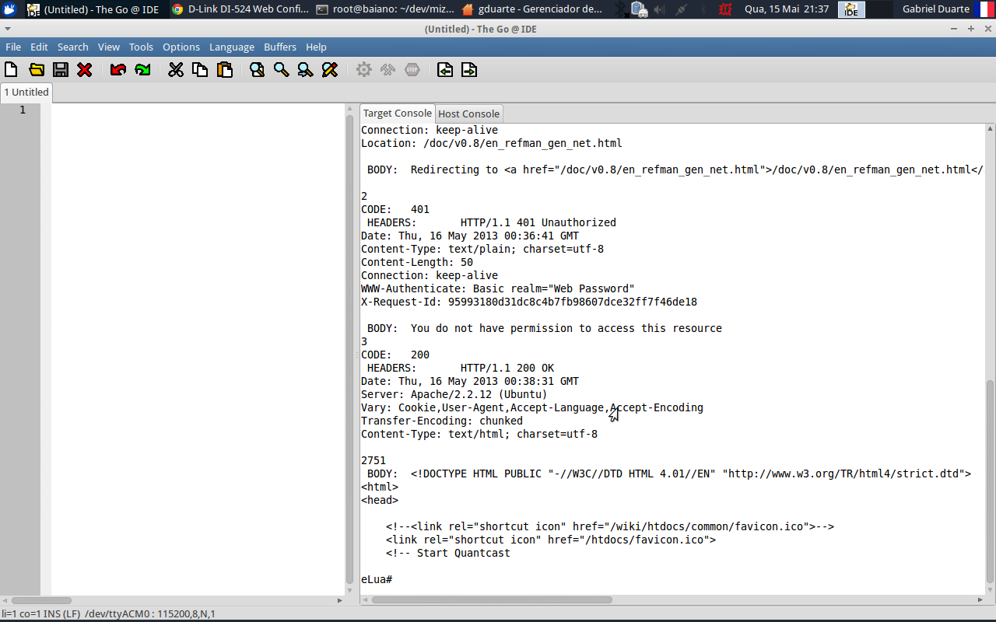Open the window menu arrow in title bar

(8, 29)
